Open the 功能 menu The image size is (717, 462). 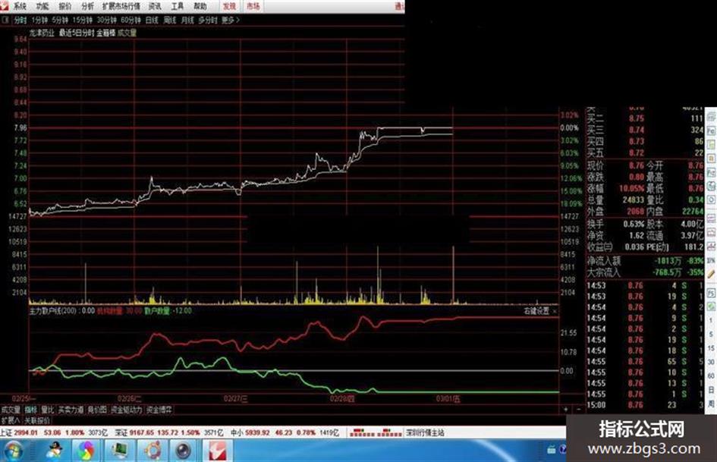point(42,6)
